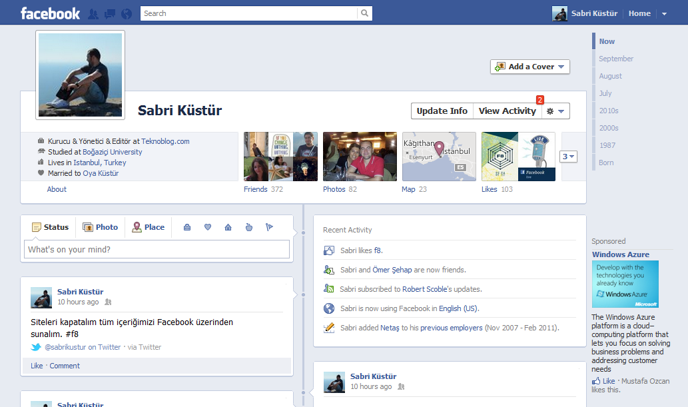The width and height of the screenshot is (688, 407).
Task: Add a Living home life event icon
Action: 228,227
